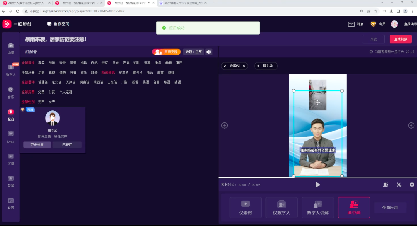Click 更多样音 on 臻文华 card
This screenshot has width=417, height=226.
[37, 144]
